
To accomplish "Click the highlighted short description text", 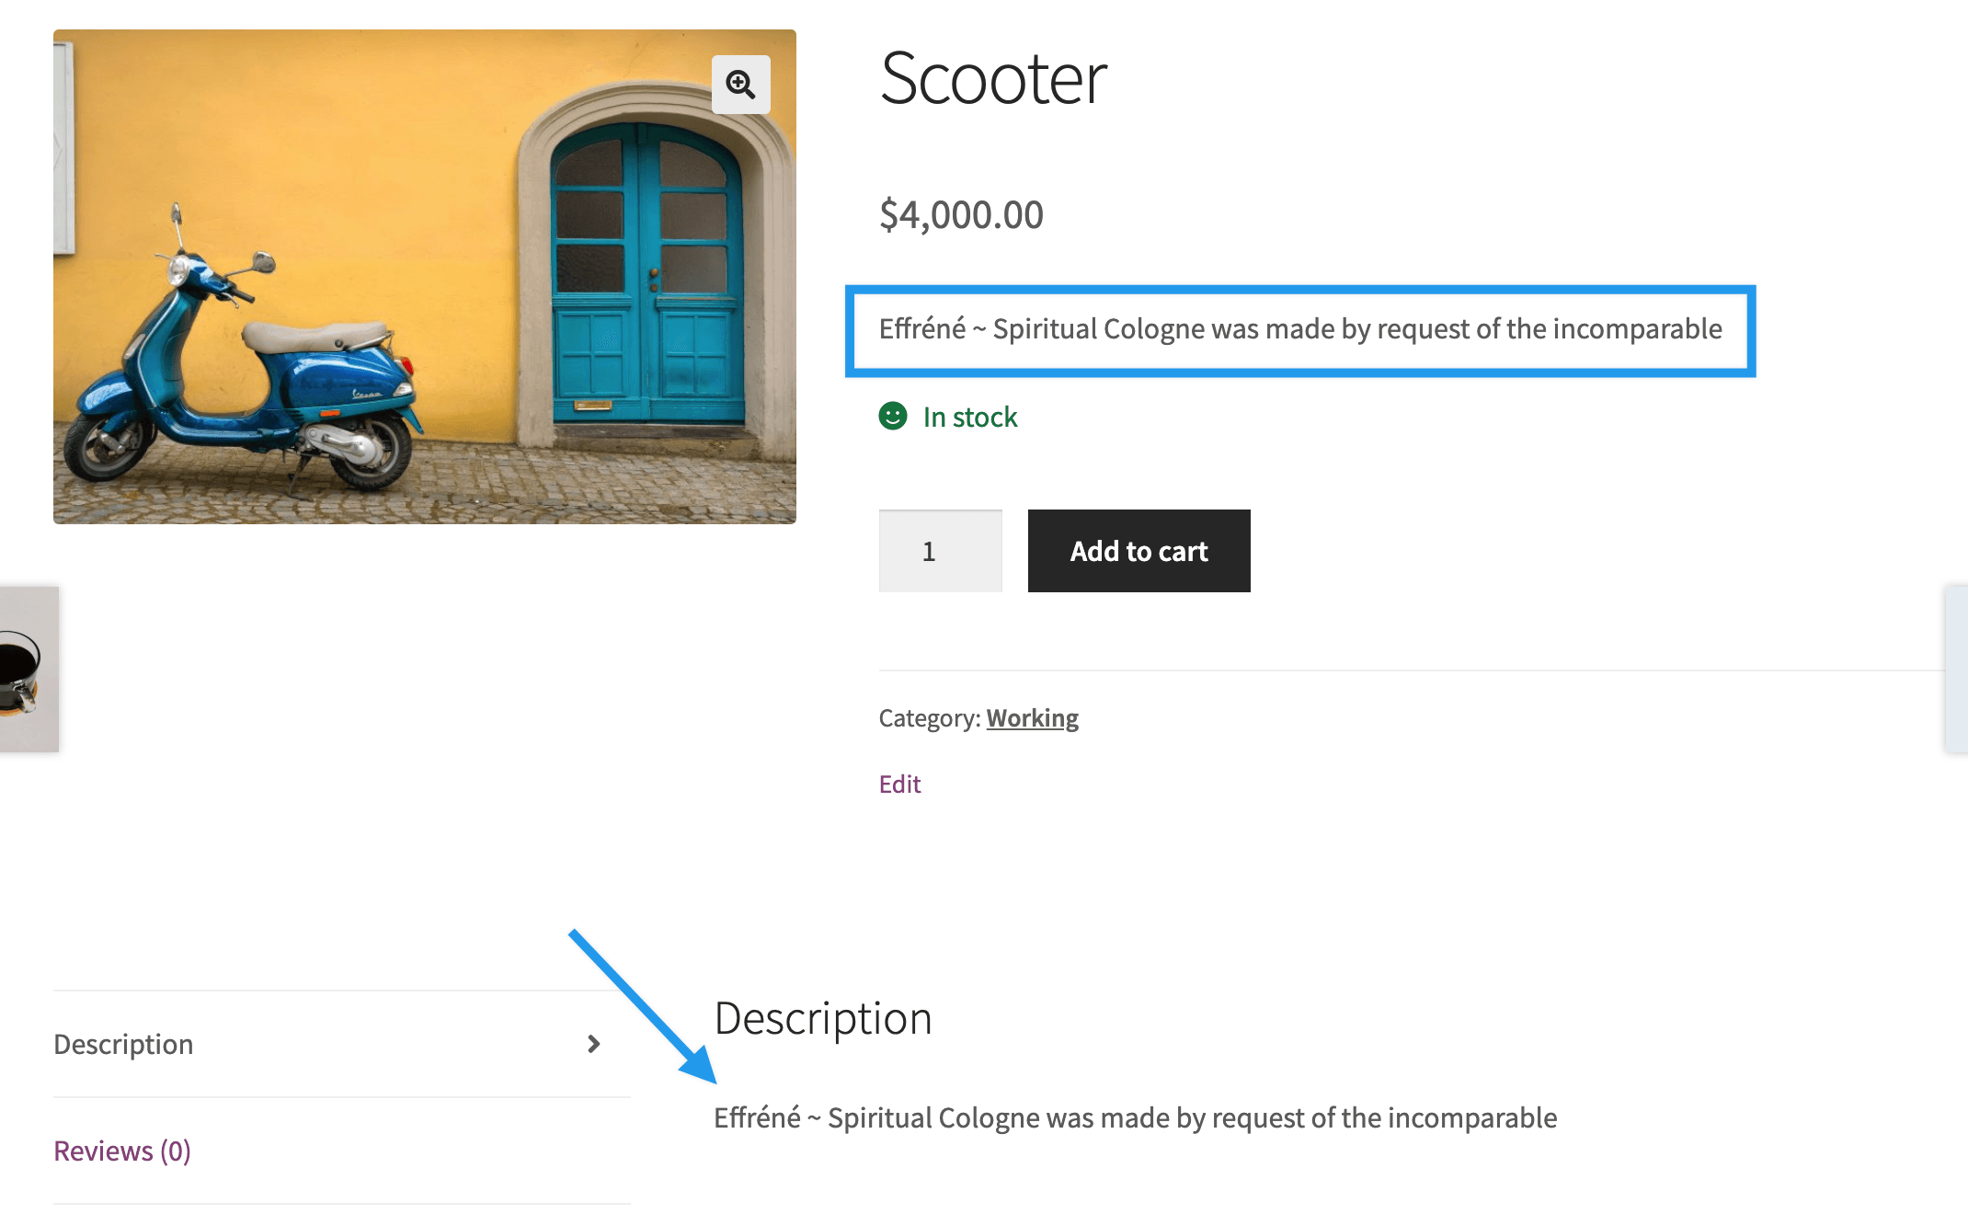I will point(1299,329).
